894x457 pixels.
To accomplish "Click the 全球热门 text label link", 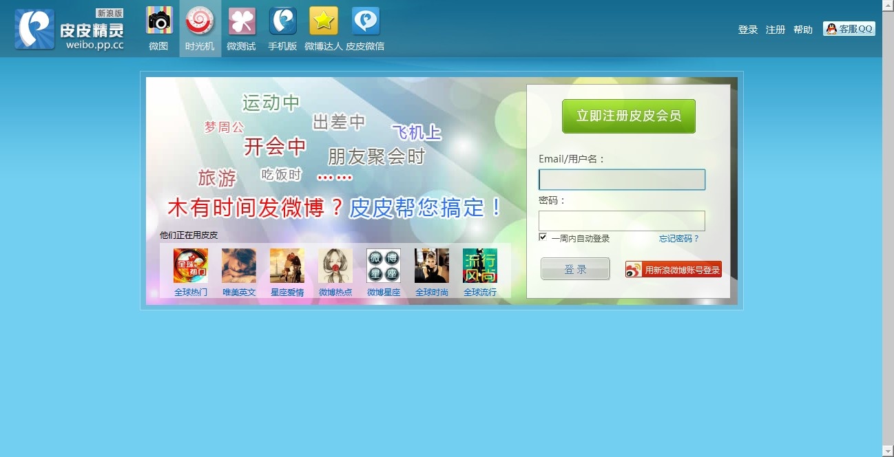I will 191,293.
